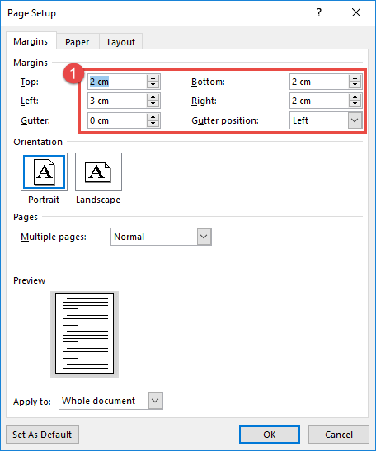Open the Apply to dropdown

pos(155,401)
